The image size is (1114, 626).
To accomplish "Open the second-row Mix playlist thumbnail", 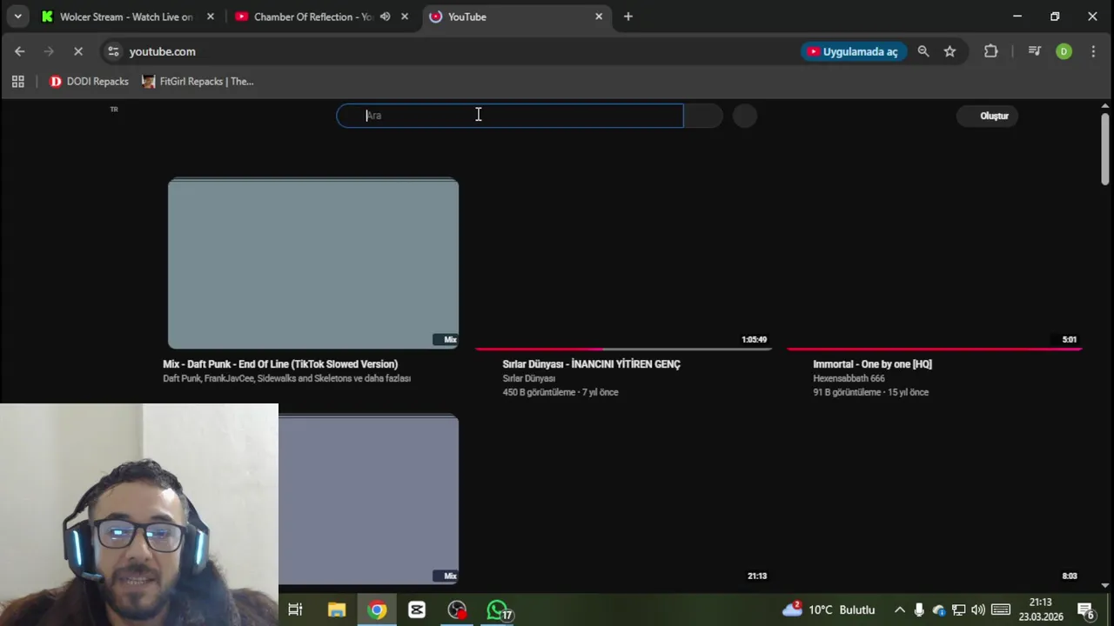I will click(x=369, y=500).
